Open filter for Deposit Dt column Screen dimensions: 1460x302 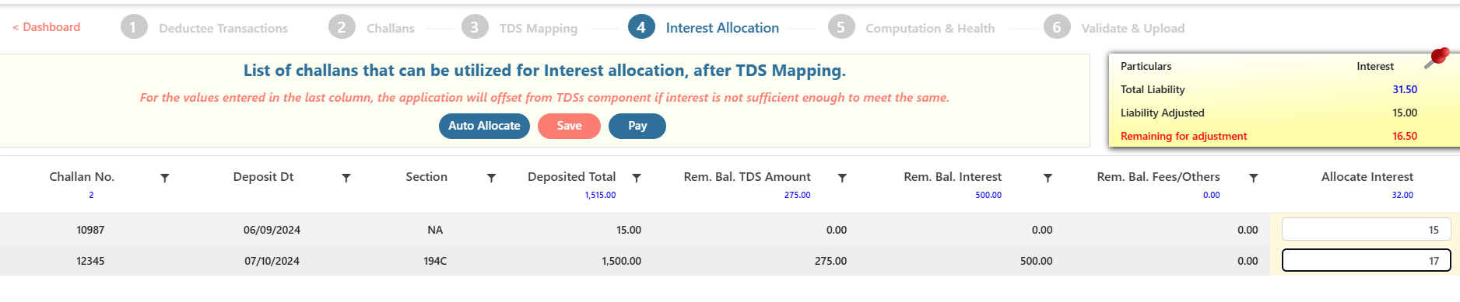point(346,178)
